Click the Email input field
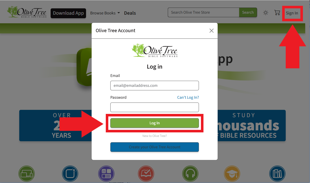The width and height of the screenshot is (310, 183). (x=155, y=86)
